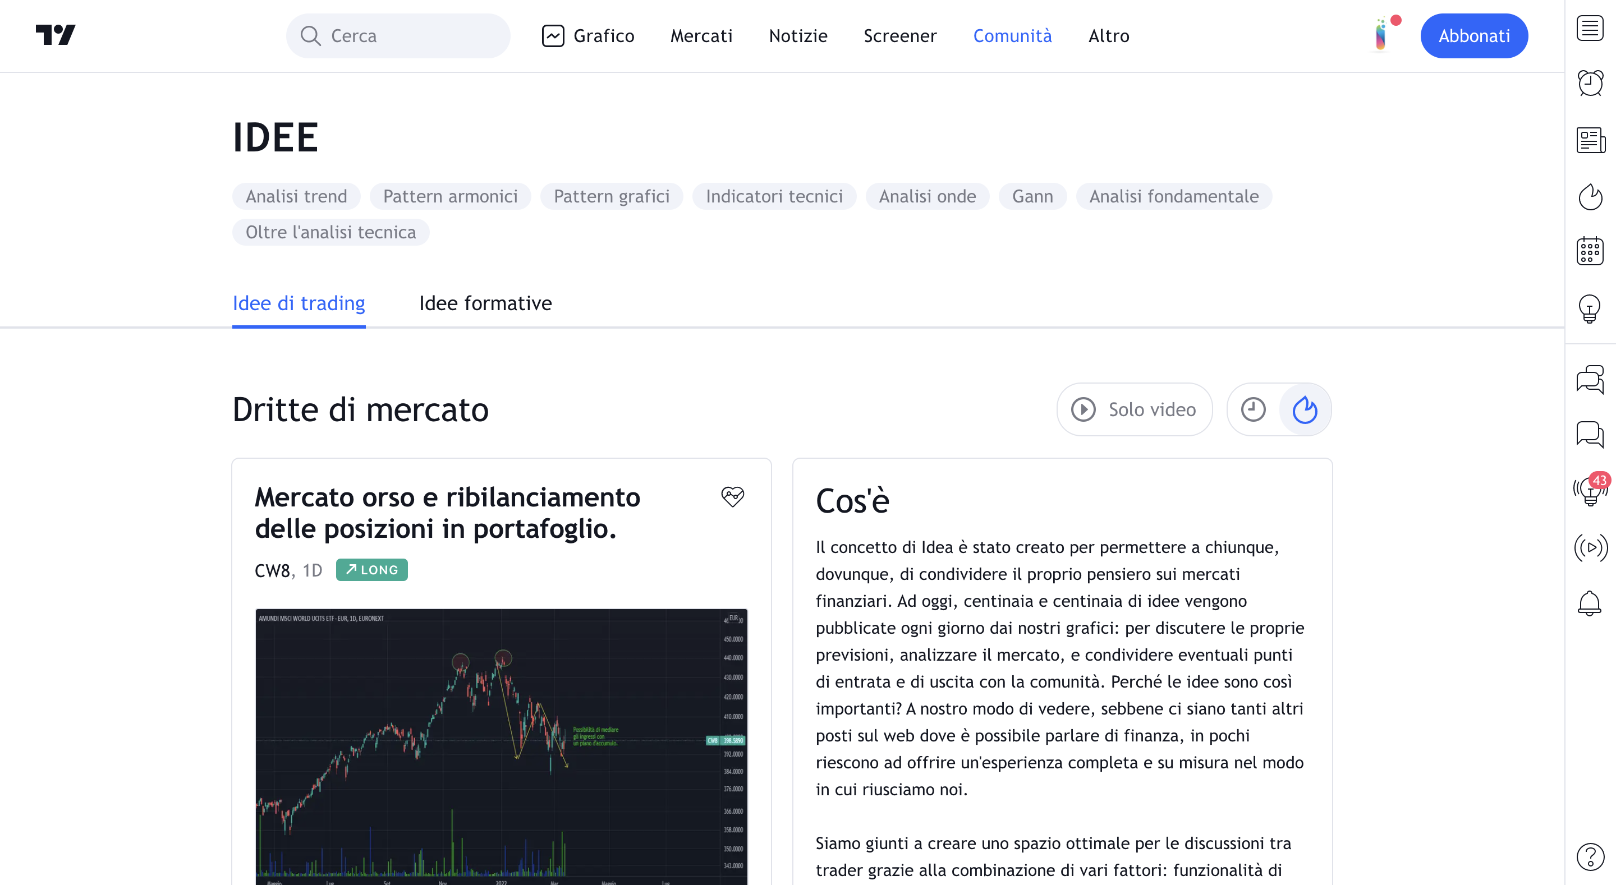Switch to Idee di trading tab
This screenshot has height=885, width=1616.
coord(299,303)
